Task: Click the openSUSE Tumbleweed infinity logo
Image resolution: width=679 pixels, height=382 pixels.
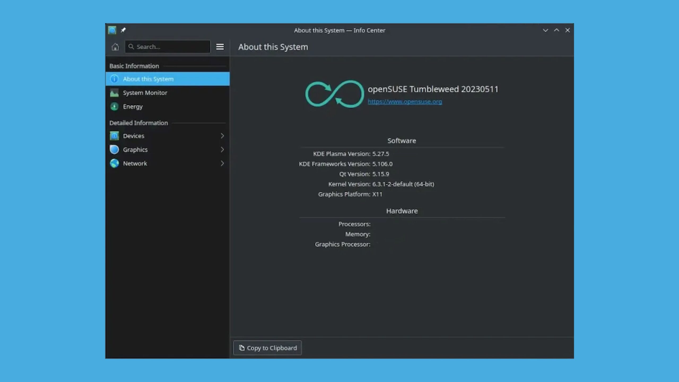Action: pos(334,94)
